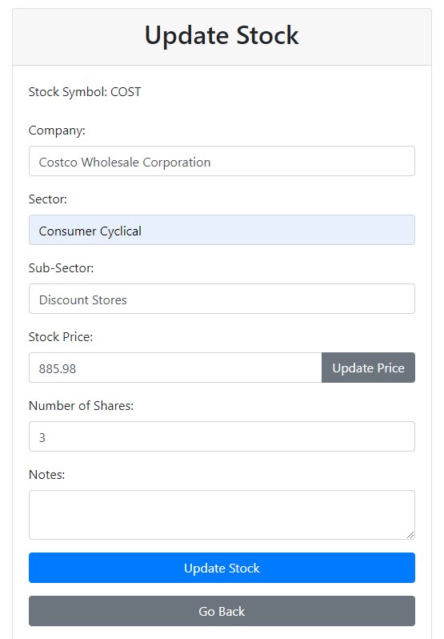Click the Company: label
This screenshot has width=444, height=639.
[57, 131]
